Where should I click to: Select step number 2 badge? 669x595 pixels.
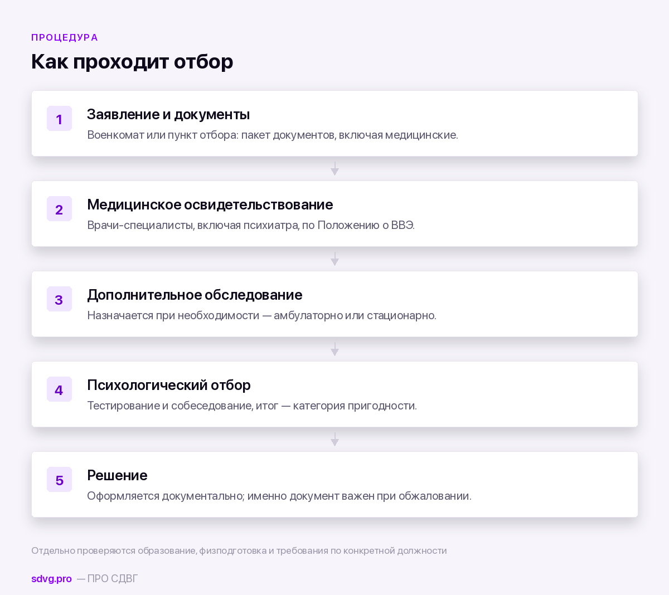[59, 209]
